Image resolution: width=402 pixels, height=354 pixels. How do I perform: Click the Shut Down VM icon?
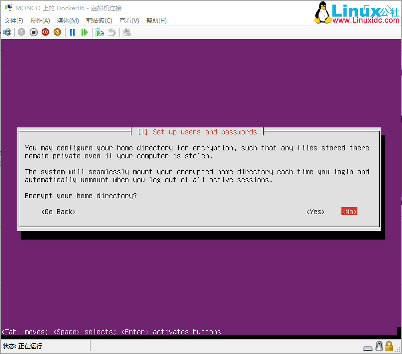34,32
